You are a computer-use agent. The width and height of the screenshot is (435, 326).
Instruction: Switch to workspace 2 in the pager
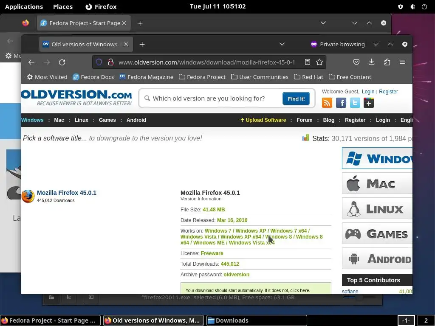426,320
